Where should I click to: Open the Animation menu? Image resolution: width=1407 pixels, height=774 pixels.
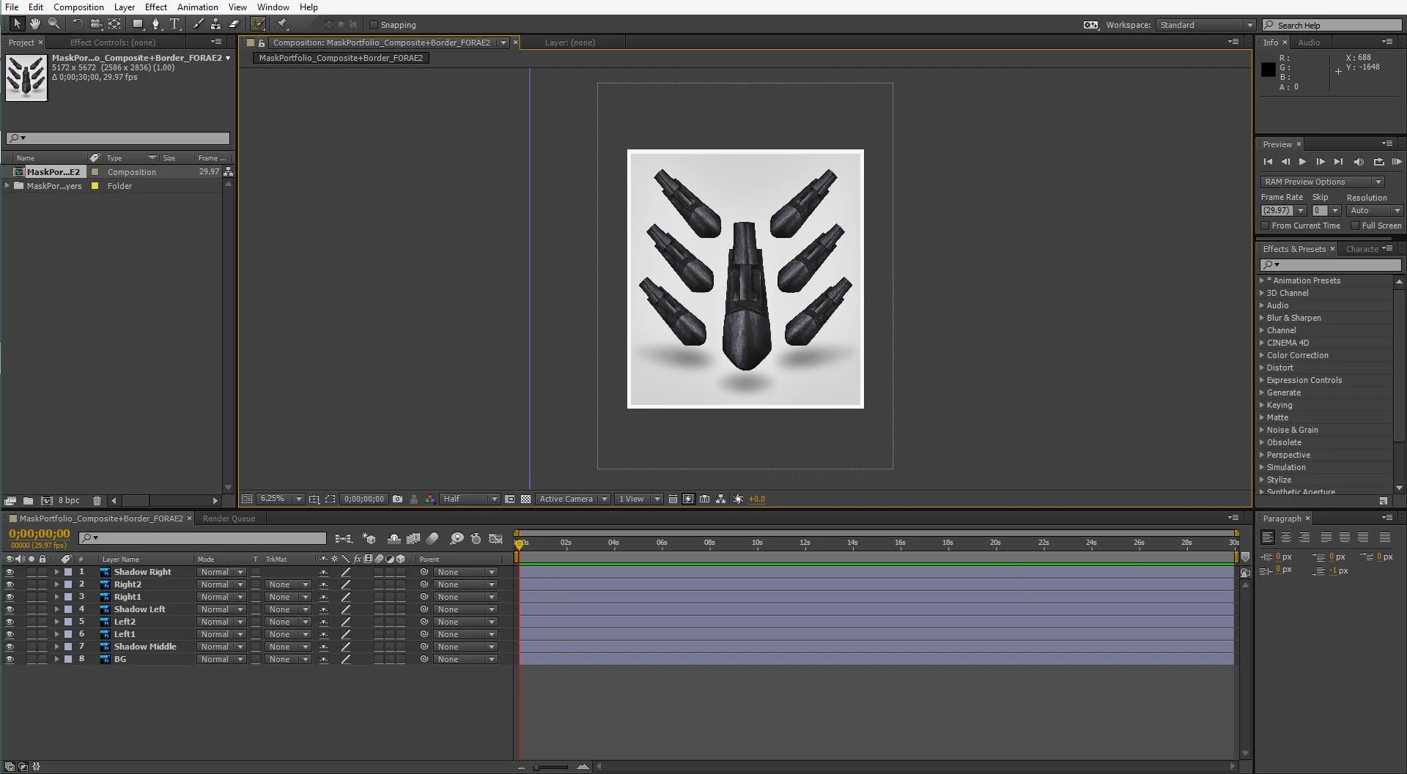tap(197, 7)
